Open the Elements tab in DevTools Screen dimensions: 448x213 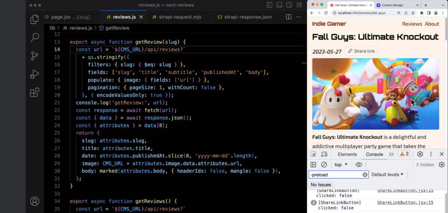(x=347, y=154)
